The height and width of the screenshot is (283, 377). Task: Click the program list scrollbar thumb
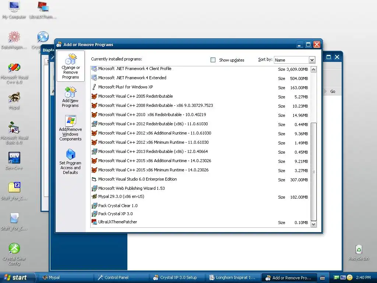coord(314,172)
